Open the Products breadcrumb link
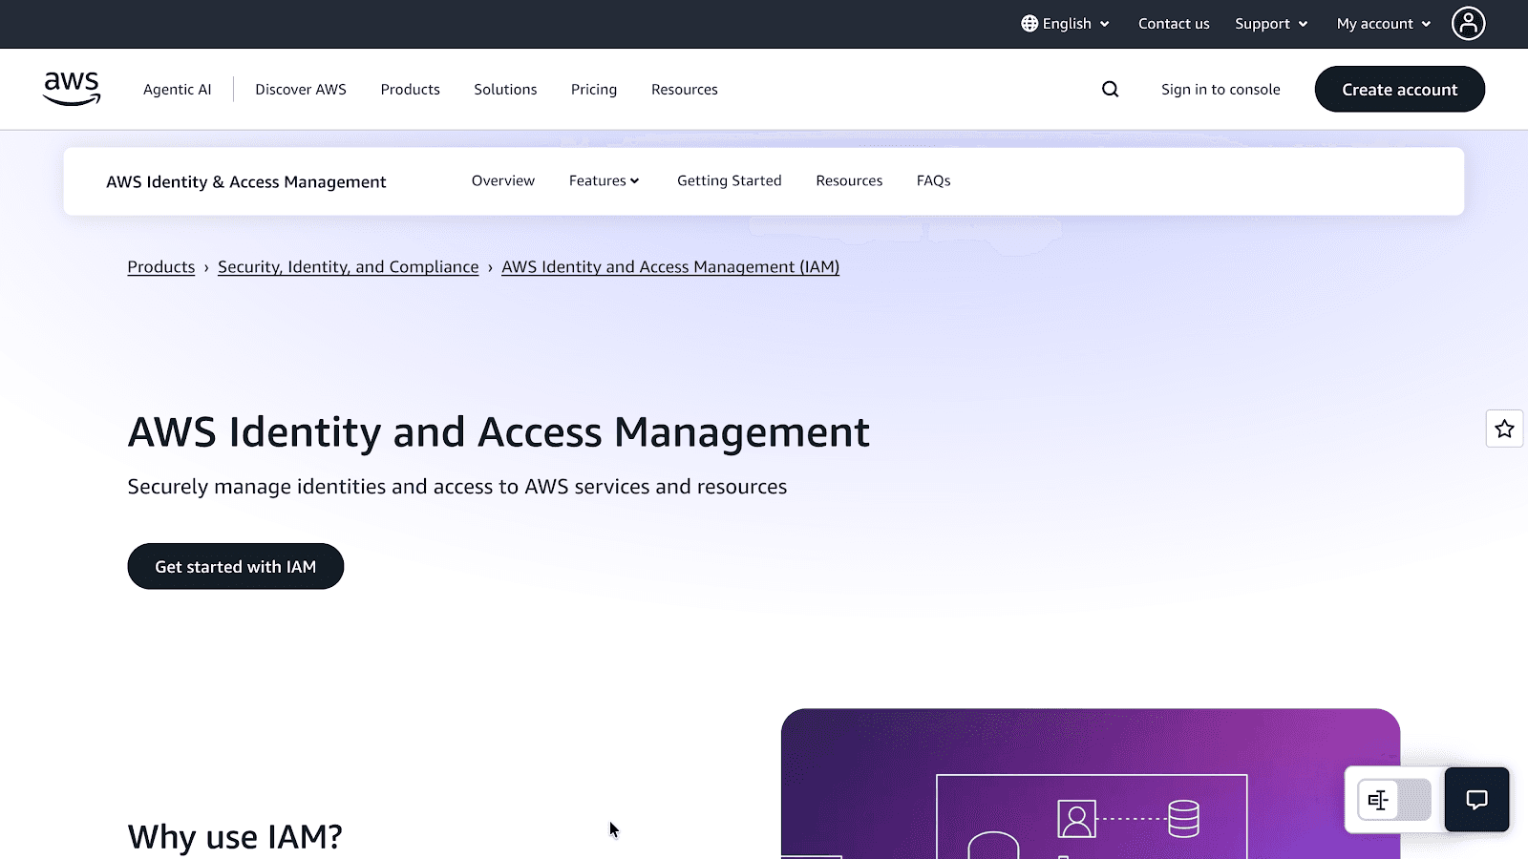 click(160, 266)
